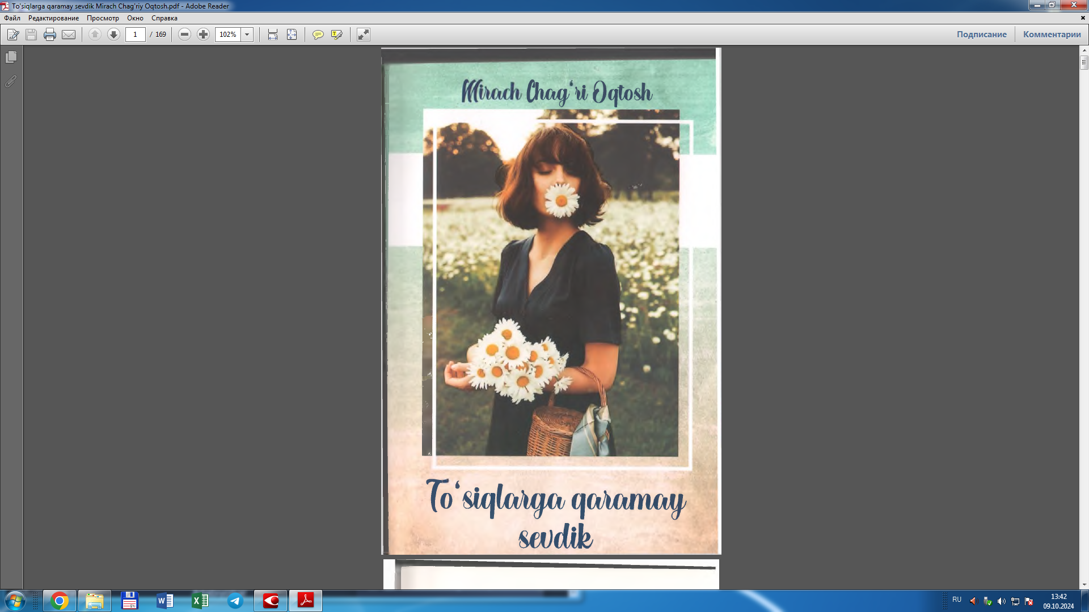
Task: Print the document via the Printer icon
Action: click(50, 35)
